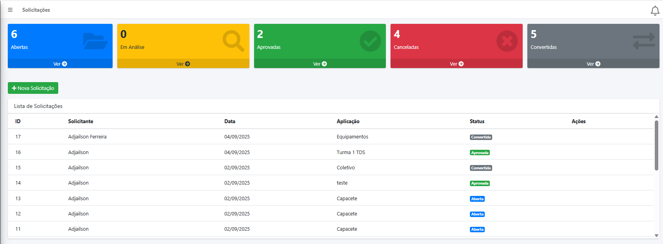
Task: Click the Nova Solicitação button
Action: click(x=33, y=88)
